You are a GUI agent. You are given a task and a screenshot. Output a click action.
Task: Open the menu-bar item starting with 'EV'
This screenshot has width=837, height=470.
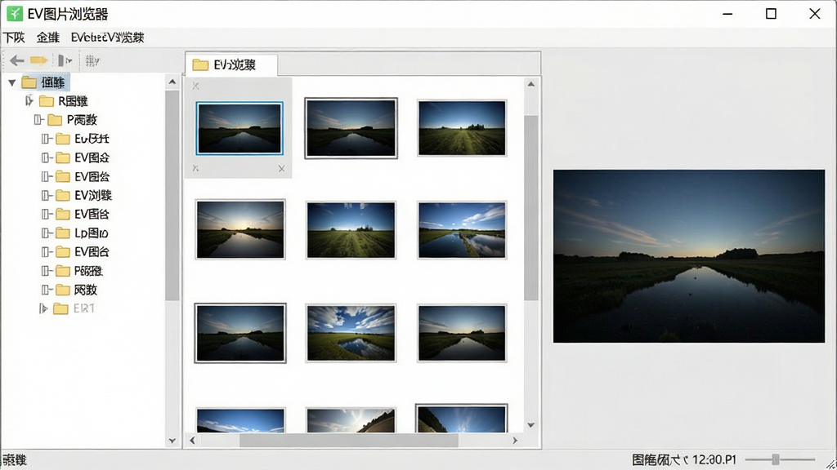(107, 38)
